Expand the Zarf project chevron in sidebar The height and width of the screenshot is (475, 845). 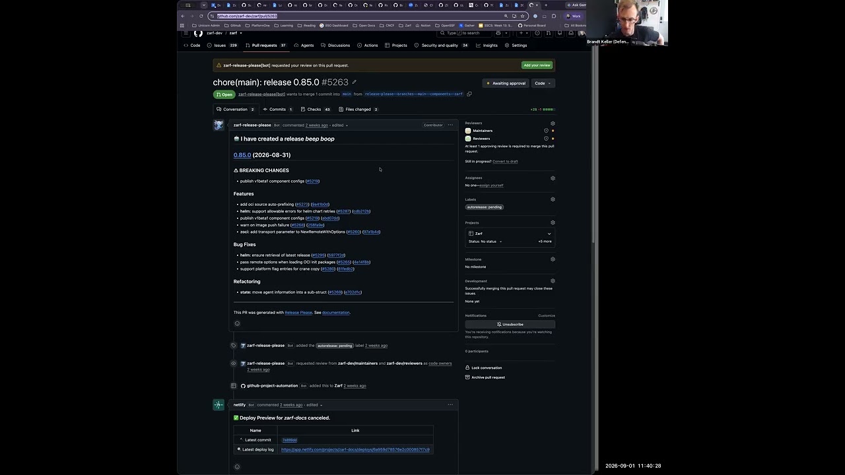[x=549, y=234]
